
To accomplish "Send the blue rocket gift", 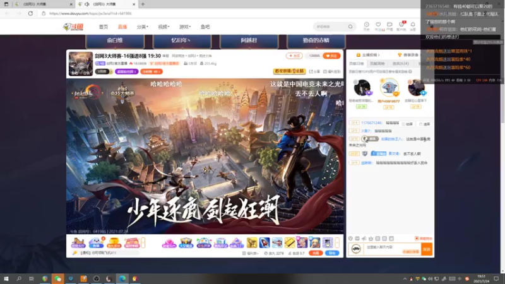I will (264, 243).
